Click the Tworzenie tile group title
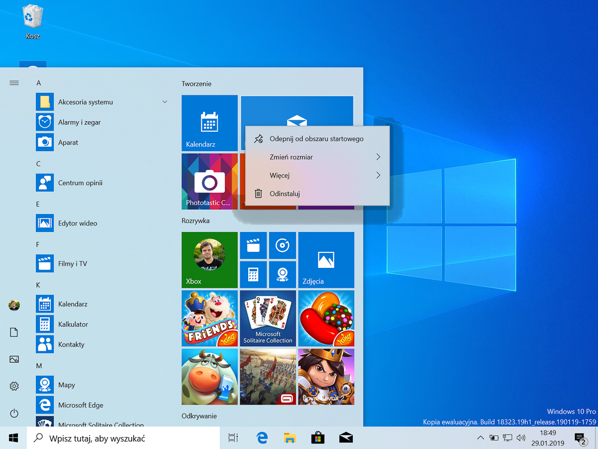The image size is (598, 449). (197, 84)
